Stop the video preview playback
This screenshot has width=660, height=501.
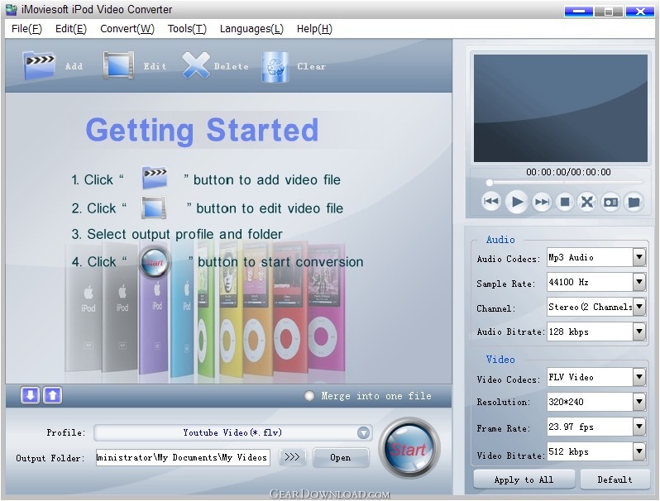click(x=565, y=203)
